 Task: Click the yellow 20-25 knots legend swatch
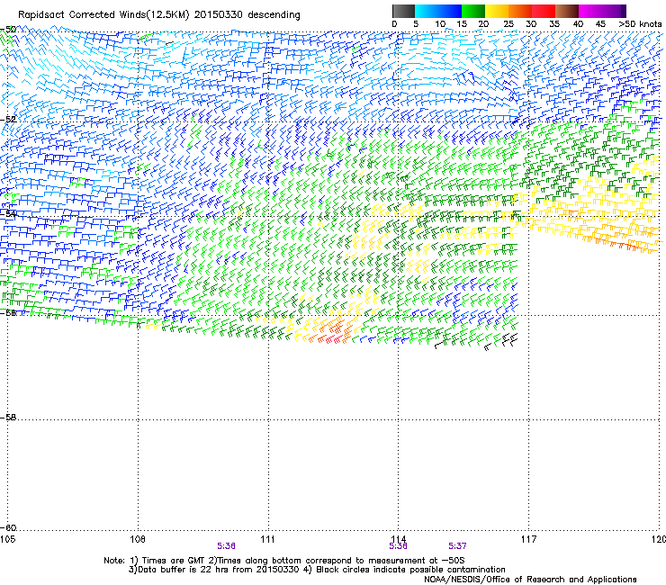497,11
